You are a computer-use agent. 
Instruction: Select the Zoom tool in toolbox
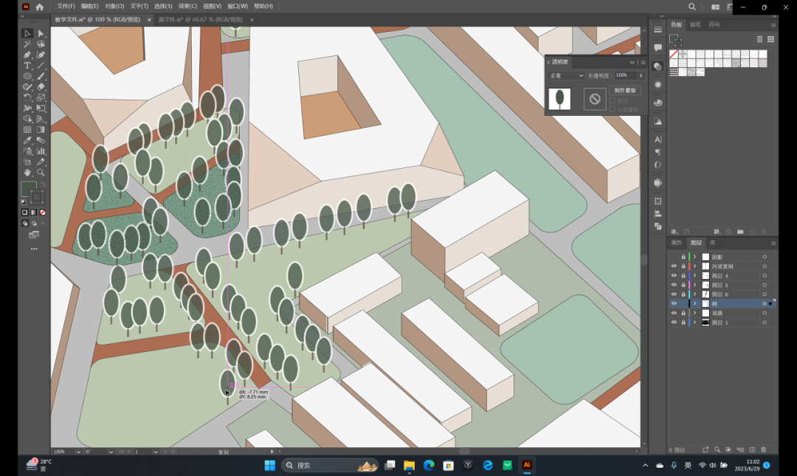(x=41, y=173)
